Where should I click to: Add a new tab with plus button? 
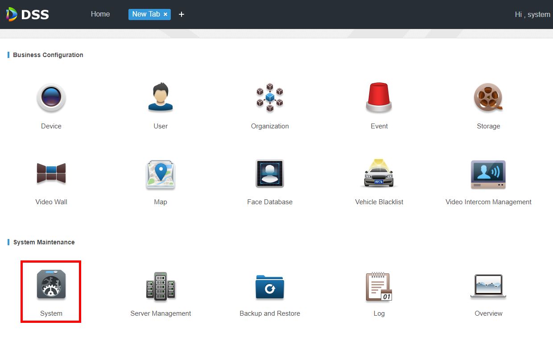tap(182, 14)
